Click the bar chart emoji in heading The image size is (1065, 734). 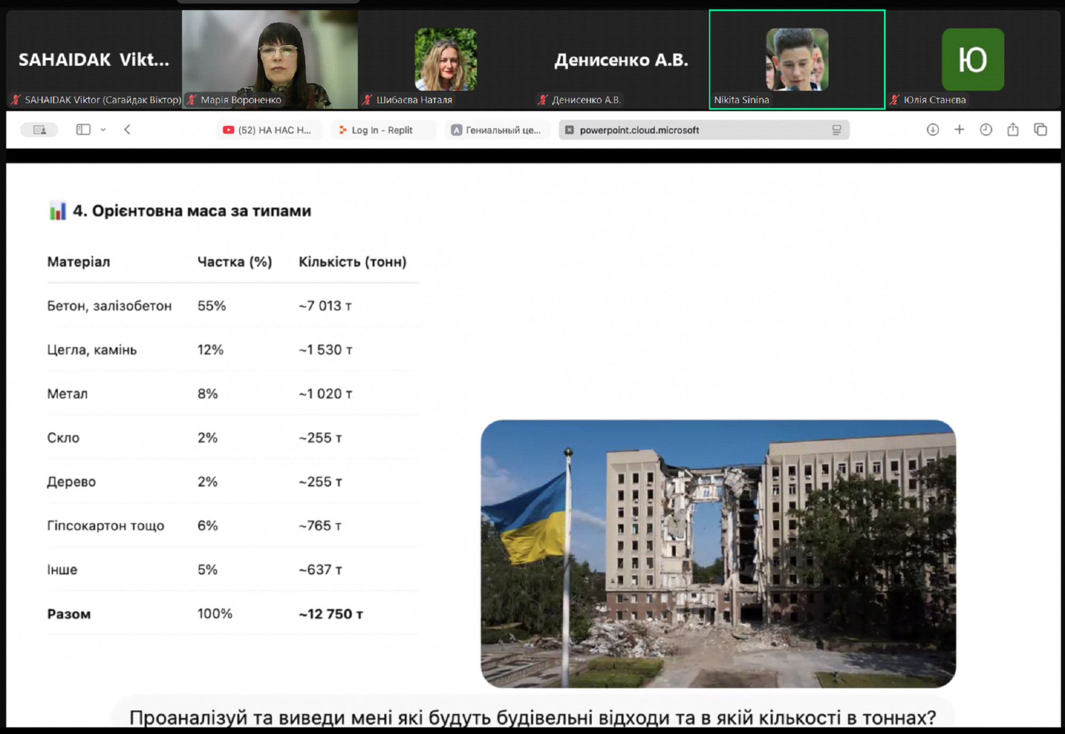[x=58, y=211]
